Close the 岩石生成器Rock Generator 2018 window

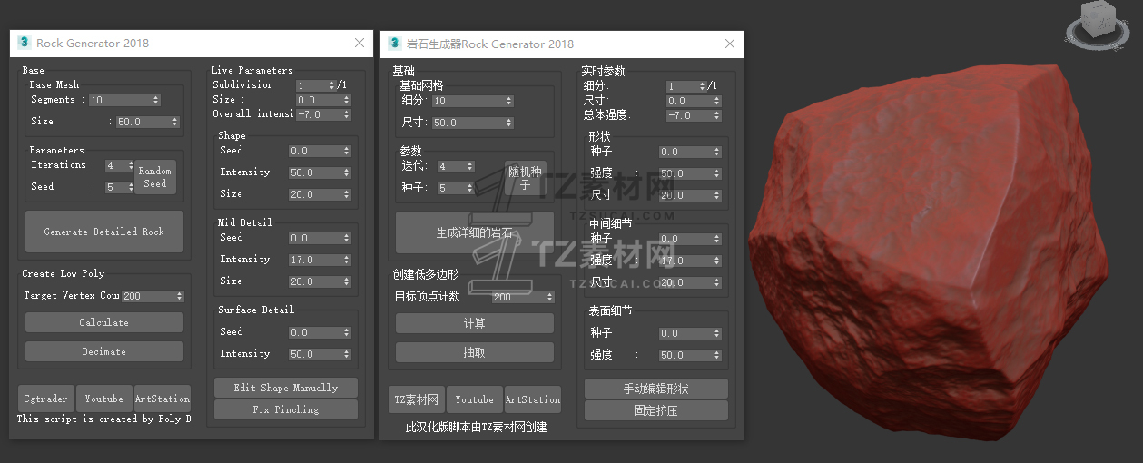[x=730, y=44]
